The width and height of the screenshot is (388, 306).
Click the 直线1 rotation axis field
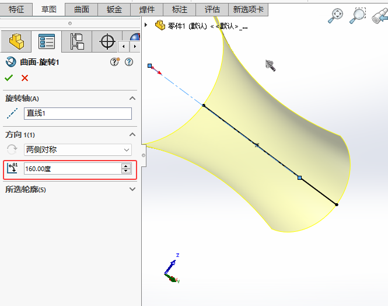click(x=78, y=113)
